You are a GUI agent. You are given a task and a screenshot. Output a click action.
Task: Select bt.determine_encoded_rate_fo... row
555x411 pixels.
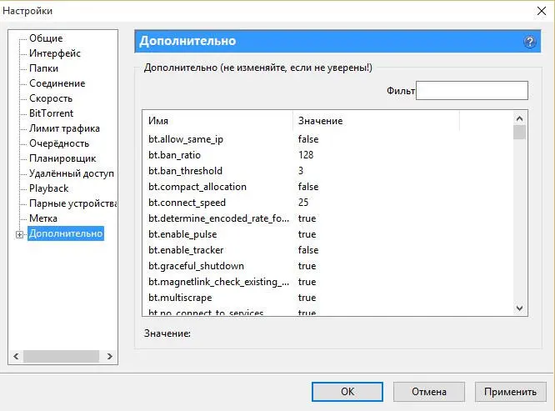point(327,218)
